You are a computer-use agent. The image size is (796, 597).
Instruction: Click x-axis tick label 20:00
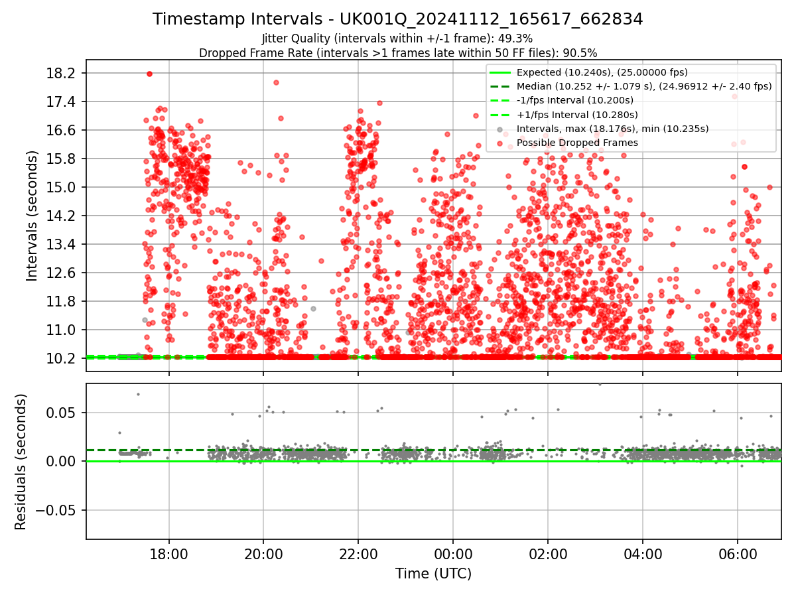[263, 554]
